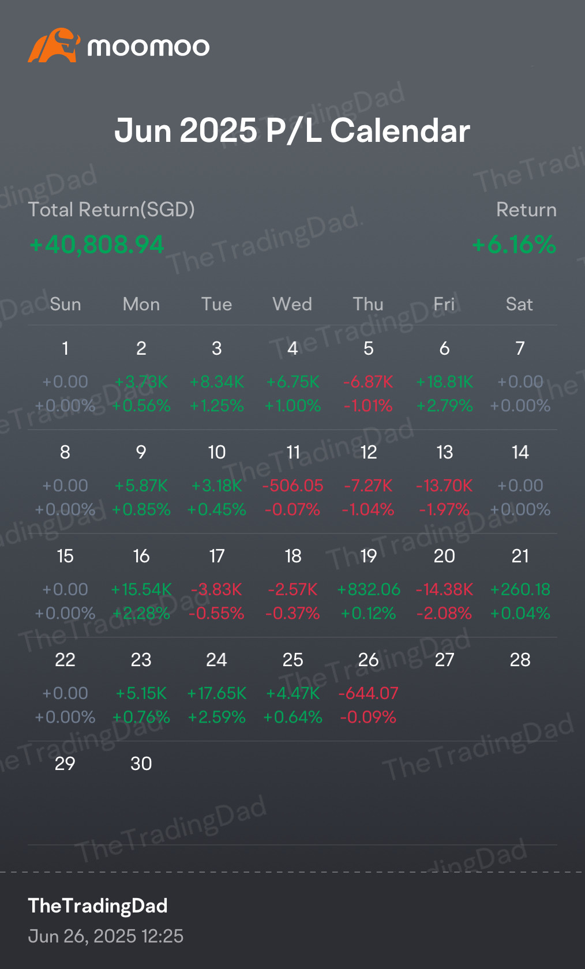Image resolution: width=585 pixels, height=969 pixels.
Task: Select the Jun 26, 2025 12:25 timestamp
Action: (x=106, y=936)
